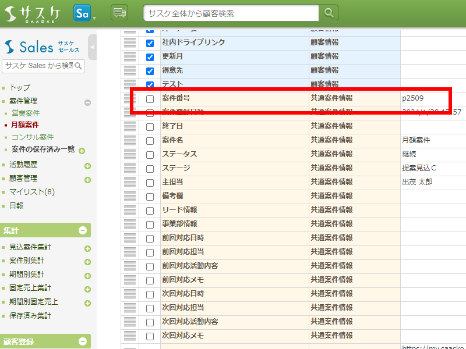Screen dimensions: 466x349
Task: Open 営業案件 in the sidebar
Action: pos(26,113)
